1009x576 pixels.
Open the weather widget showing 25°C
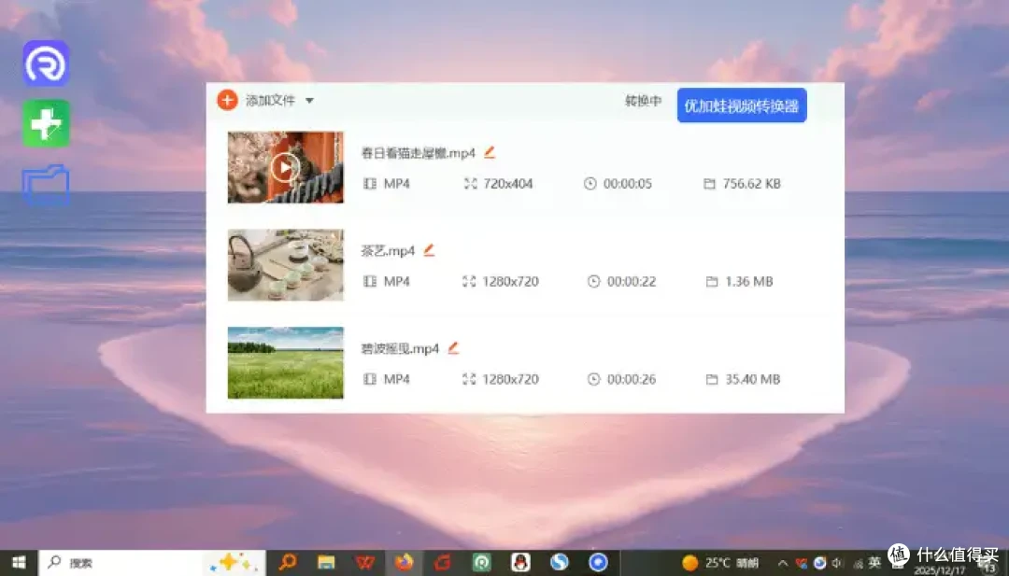pyautogui.click(x=720, y=563)
